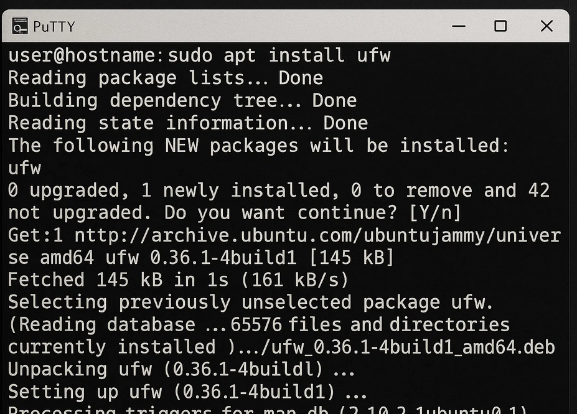Click the 'Reading package lists... Done' line
The height and width of the screenshot is (414, 577).
(x=165, y=78)
